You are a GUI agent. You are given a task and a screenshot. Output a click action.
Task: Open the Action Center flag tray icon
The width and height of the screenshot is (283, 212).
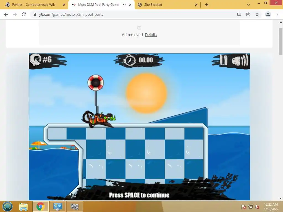coord(243,207)
